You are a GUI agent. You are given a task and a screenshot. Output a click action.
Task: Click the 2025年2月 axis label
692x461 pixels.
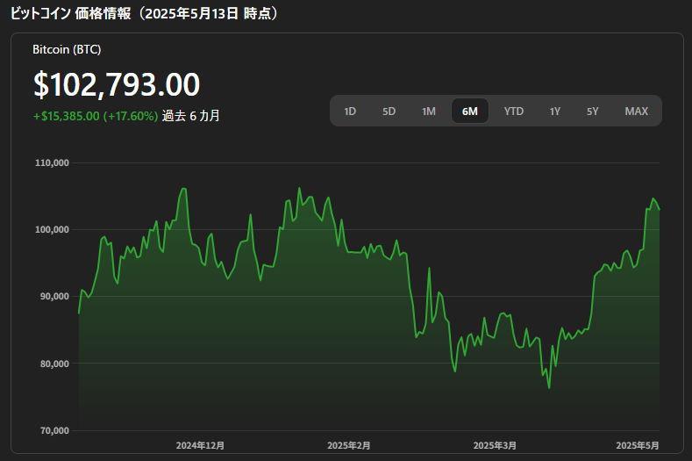click(x=349, y=445)
